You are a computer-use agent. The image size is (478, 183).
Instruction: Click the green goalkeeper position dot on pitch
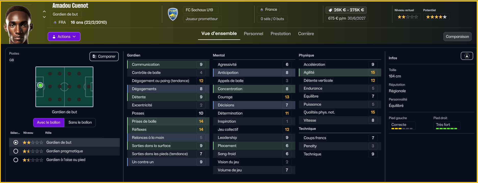coord(40,85)
